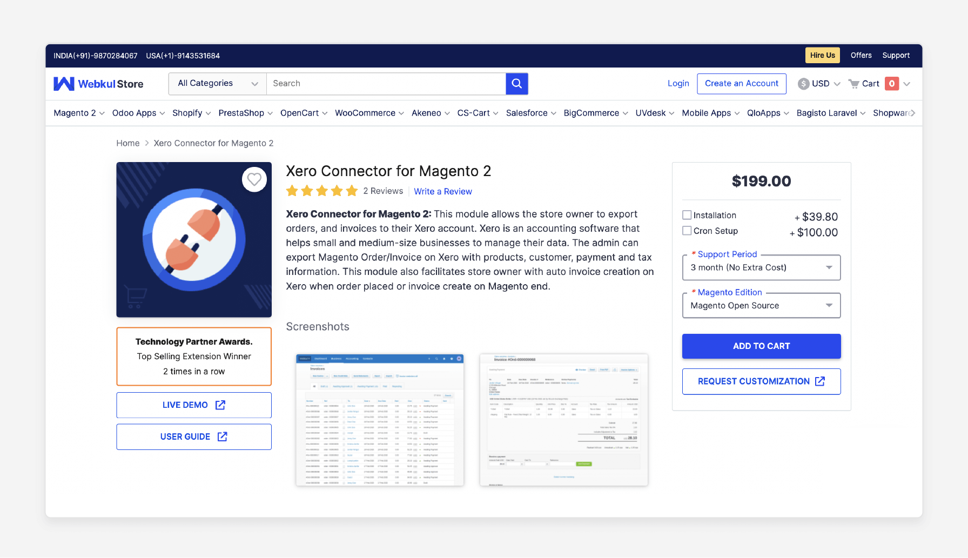Open the Bagisto Laravel menu
This screenshot has height=558, width=968.
point(831,113)
